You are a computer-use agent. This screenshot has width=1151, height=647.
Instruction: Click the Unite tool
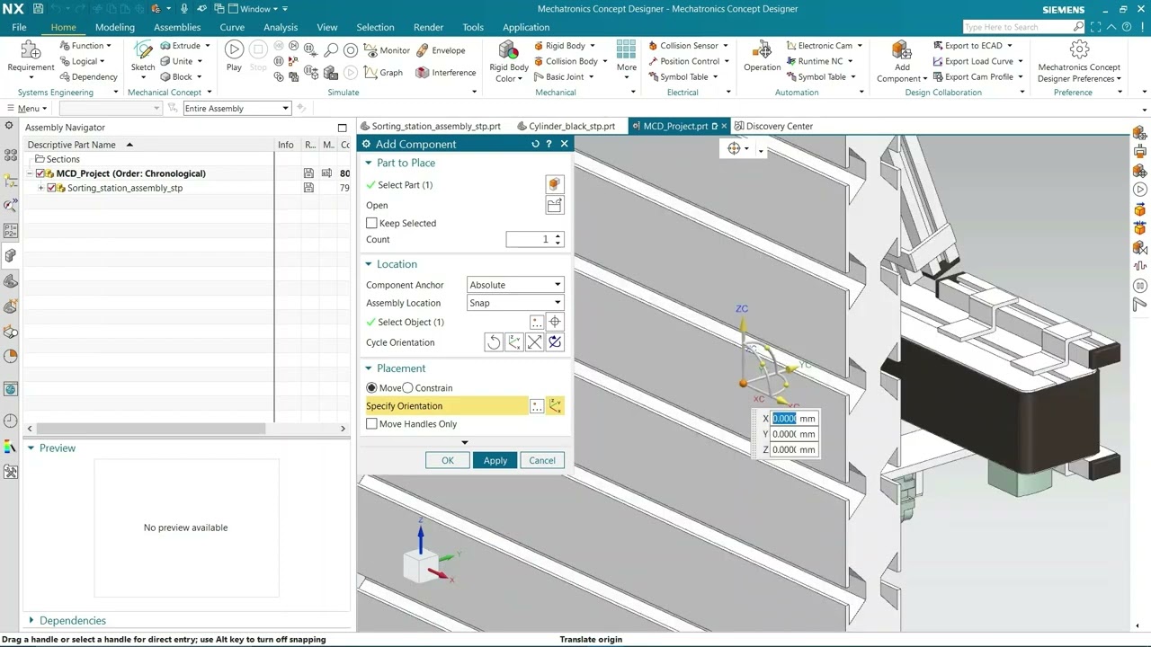tap(175, 61)
